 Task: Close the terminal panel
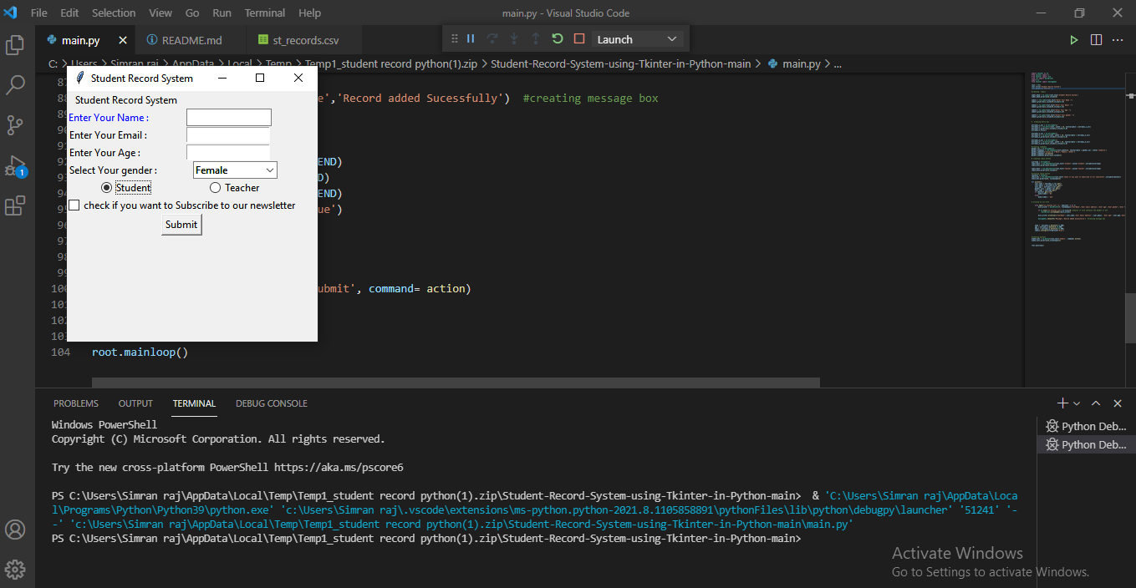pyautogui.click(x=1118, y=403)
